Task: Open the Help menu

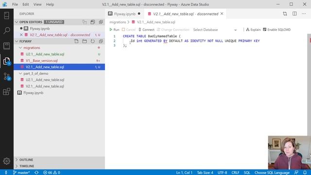Action: click(x=50, y=4)
